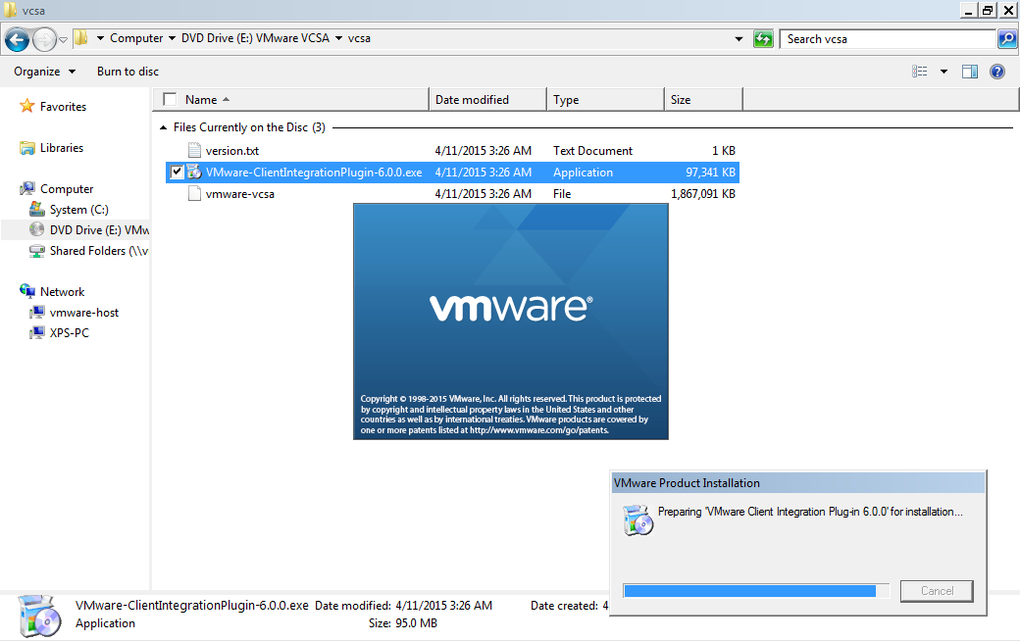Show the preview pane
The image size is (1020, 642).
970,72
